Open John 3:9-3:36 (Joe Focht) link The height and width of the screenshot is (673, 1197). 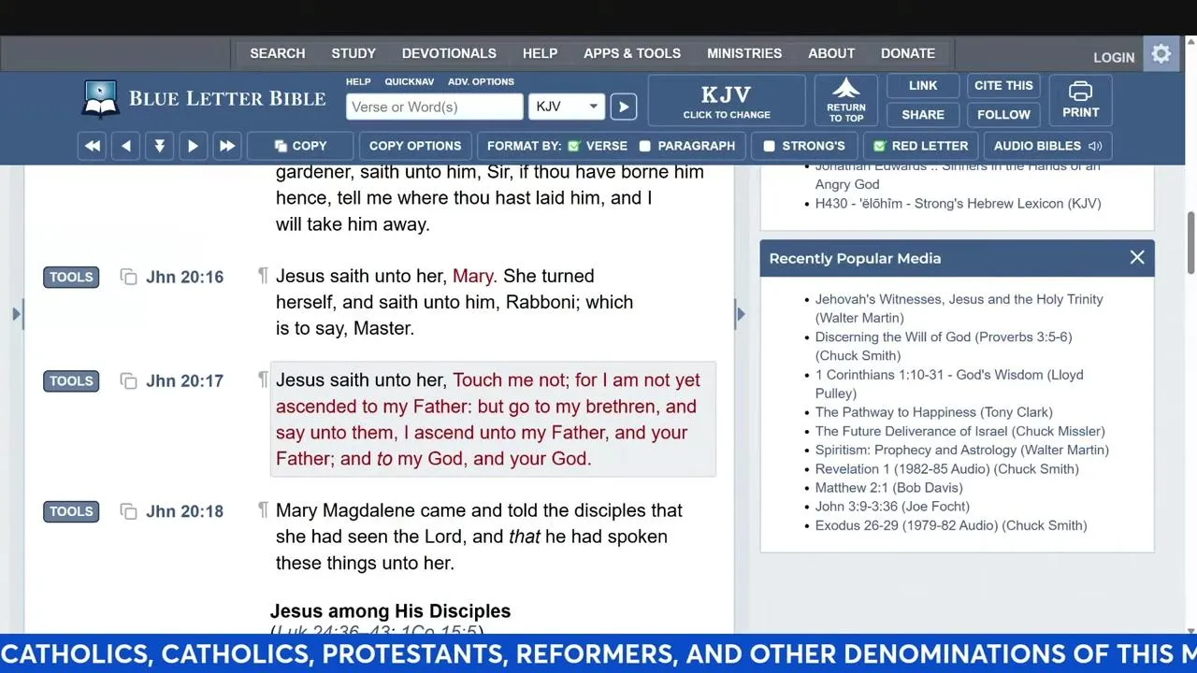pyautogui.click(x=892, y=506)
